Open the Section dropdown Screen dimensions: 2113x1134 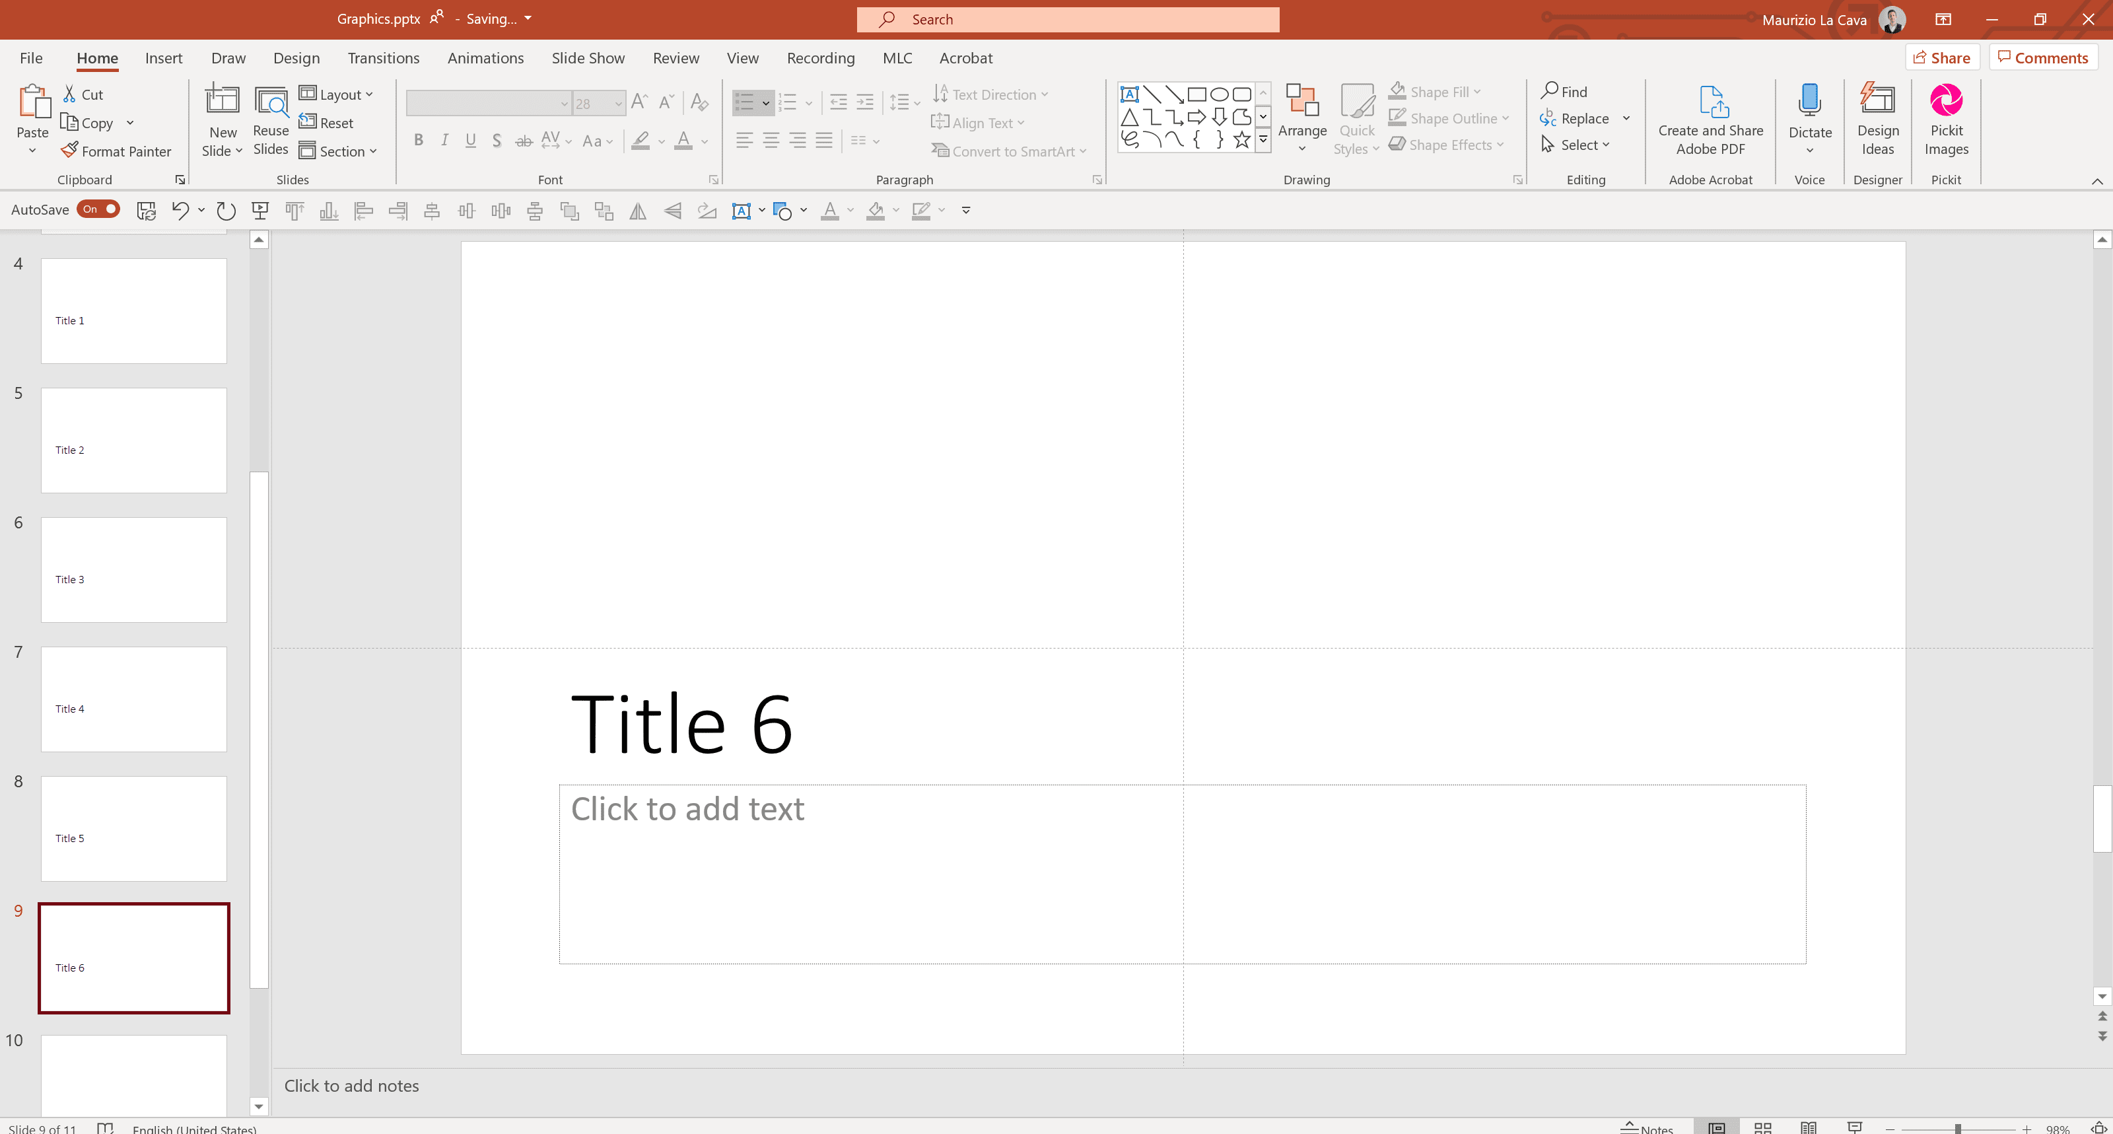point(338,151)
